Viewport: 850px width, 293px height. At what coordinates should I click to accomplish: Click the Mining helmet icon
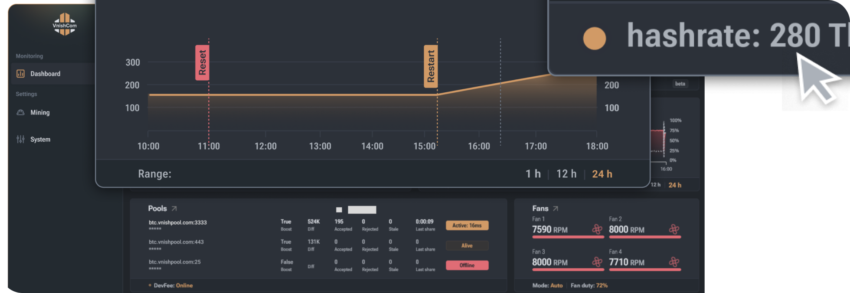pos(20,112)
